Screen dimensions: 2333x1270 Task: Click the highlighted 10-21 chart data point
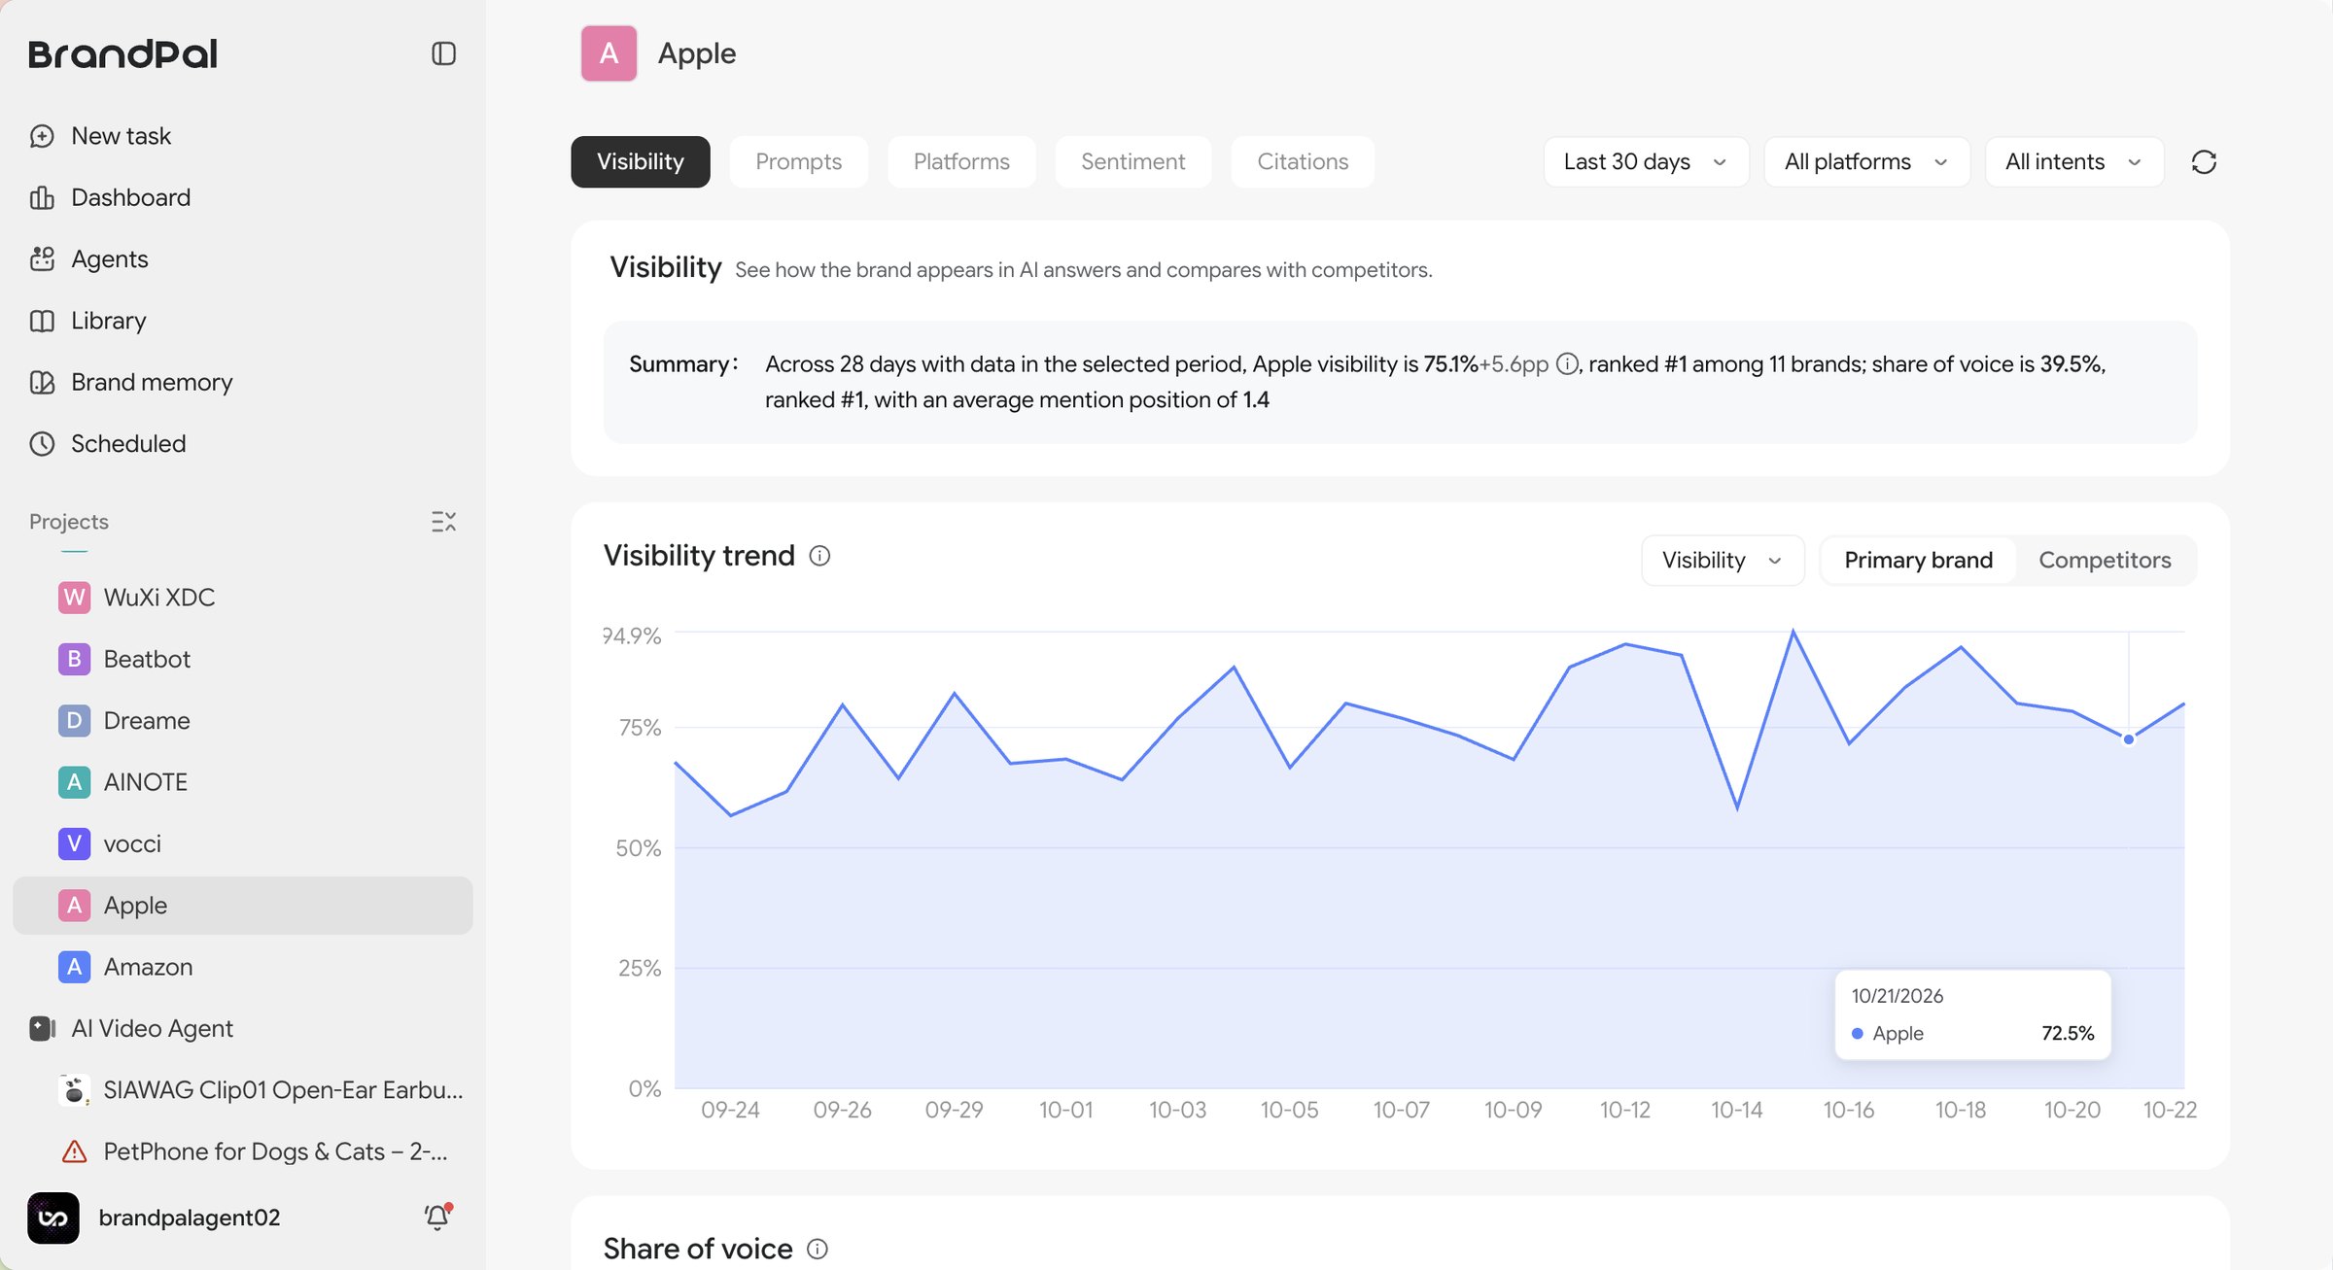tap(2128, 739)
